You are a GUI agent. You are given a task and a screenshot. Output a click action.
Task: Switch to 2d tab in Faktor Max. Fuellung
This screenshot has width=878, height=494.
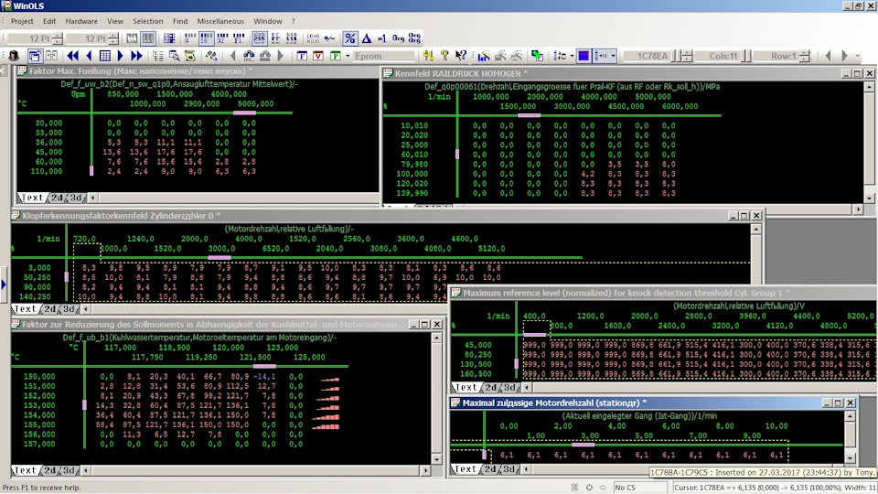[57, 198]
